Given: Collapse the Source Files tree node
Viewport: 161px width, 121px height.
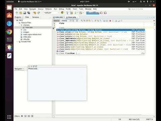Looking at the screenshot, I should tap(17, 23).
